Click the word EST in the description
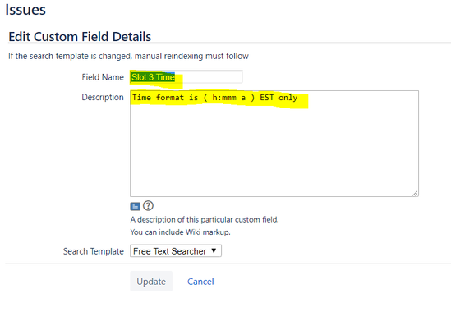 click(x=267, y=98)
